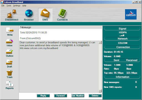Click the Forward button
The width and height of the screenshot is (142, 100).
tap(60, 96)
